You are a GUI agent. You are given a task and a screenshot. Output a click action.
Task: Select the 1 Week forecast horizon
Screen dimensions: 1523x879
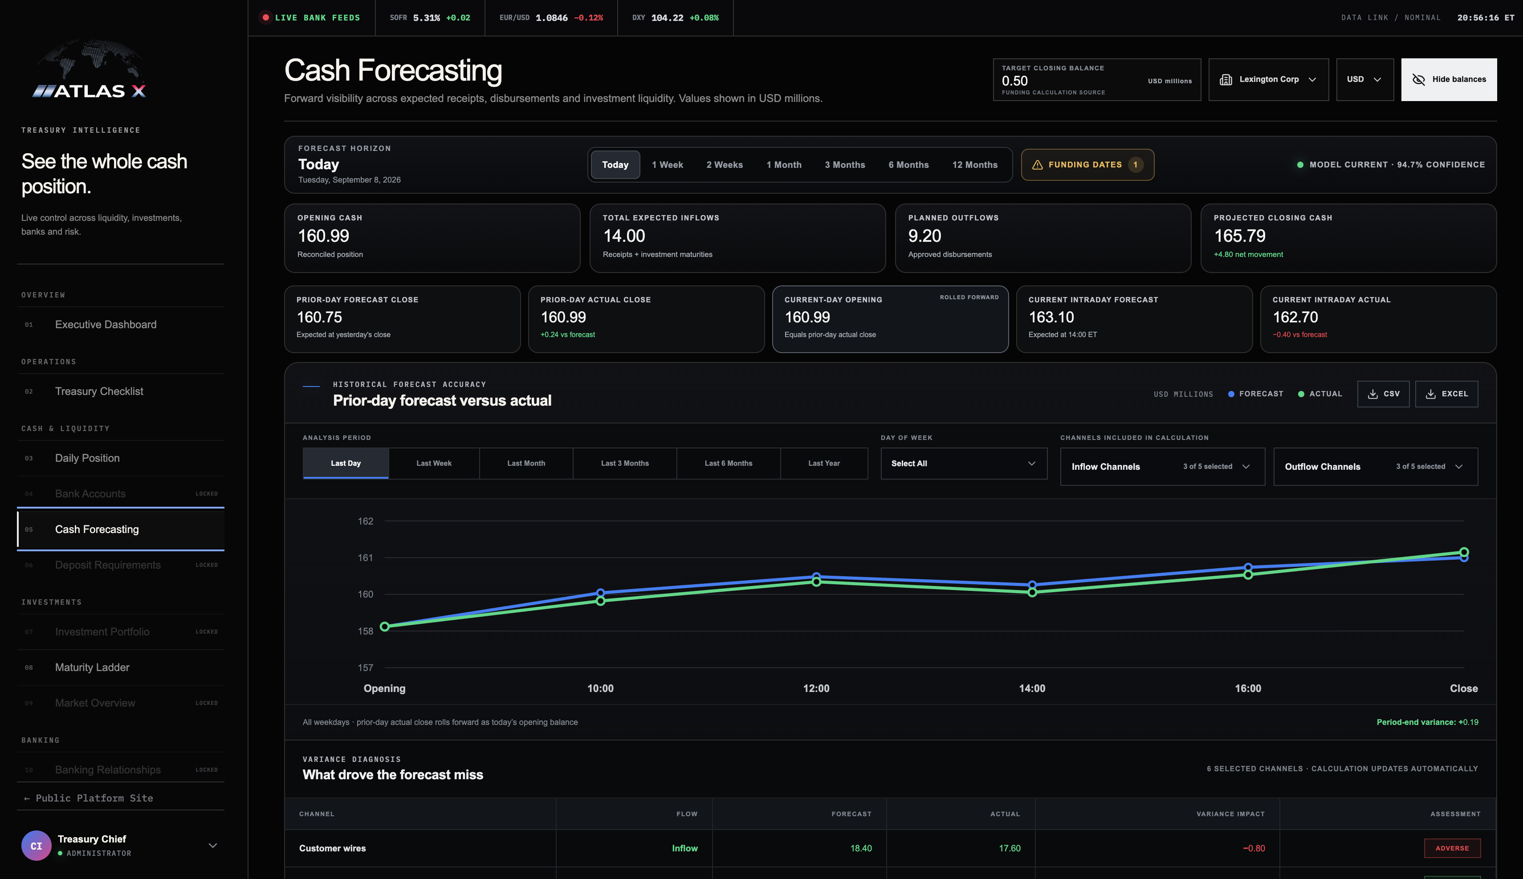tap(667, 165)
